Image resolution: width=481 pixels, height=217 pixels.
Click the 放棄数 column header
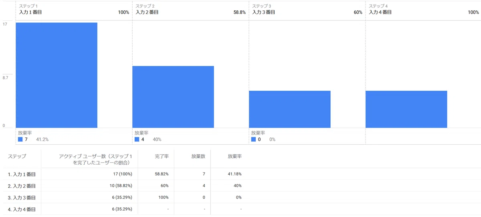point(198,156)
